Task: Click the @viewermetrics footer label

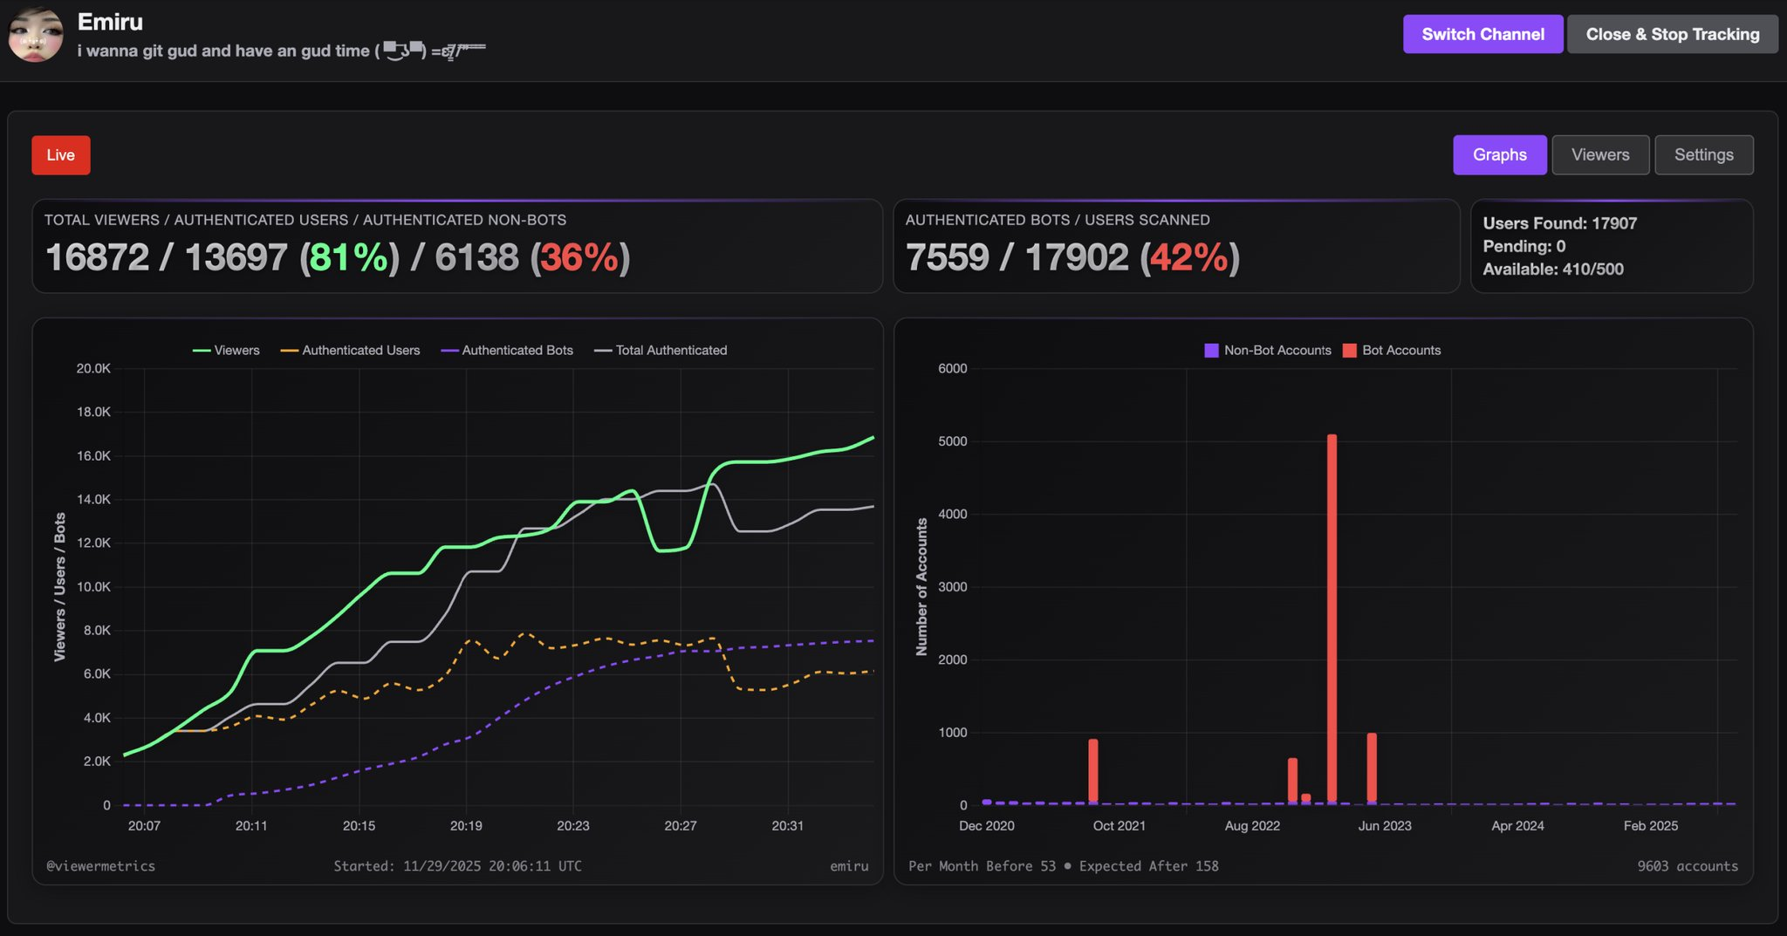Action: pos(101,865)
